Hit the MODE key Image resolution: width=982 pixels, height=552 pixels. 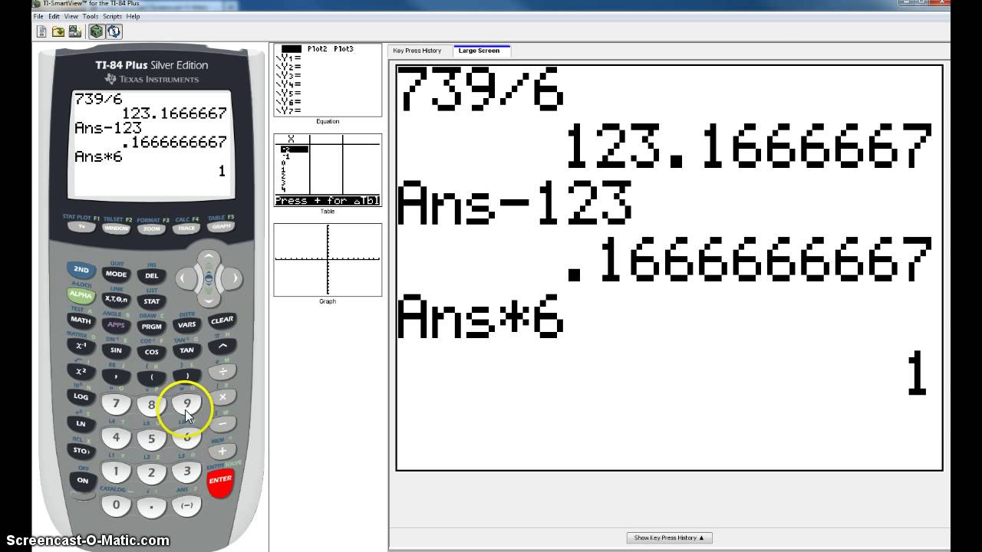pyautogui.click(x=116, y=274)
